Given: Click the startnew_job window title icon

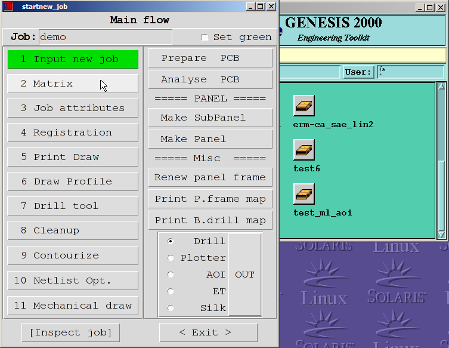Looking at the screenshot, I should [8, 7].
